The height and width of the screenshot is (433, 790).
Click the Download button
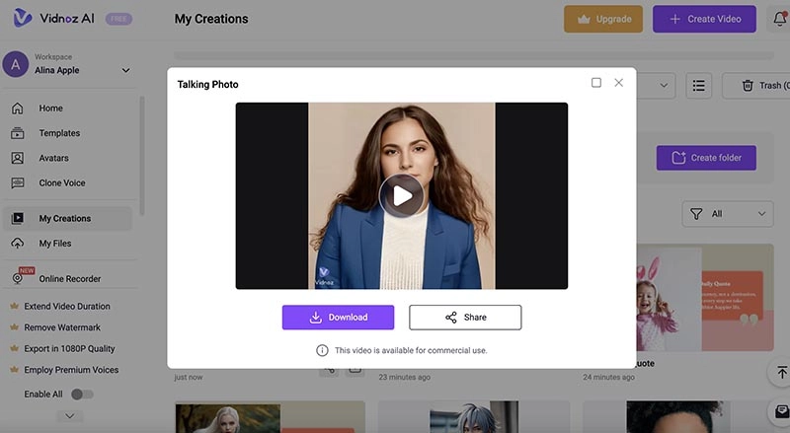tap(338, 318)
